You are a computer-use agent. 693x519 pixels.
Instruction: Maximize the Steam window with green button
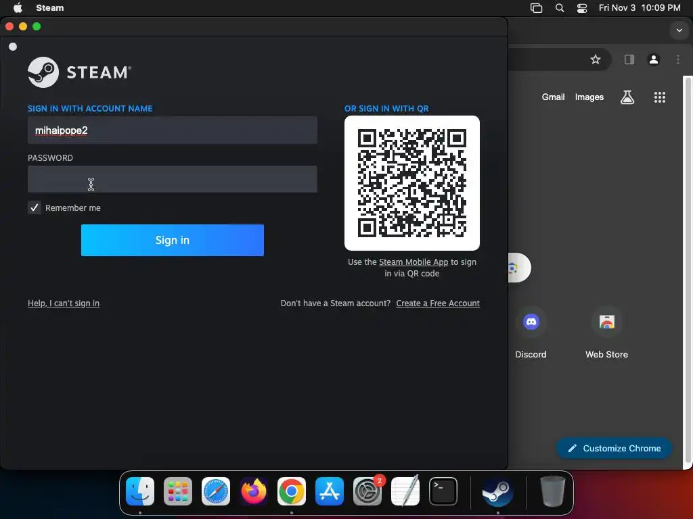[x=37, y=26]
